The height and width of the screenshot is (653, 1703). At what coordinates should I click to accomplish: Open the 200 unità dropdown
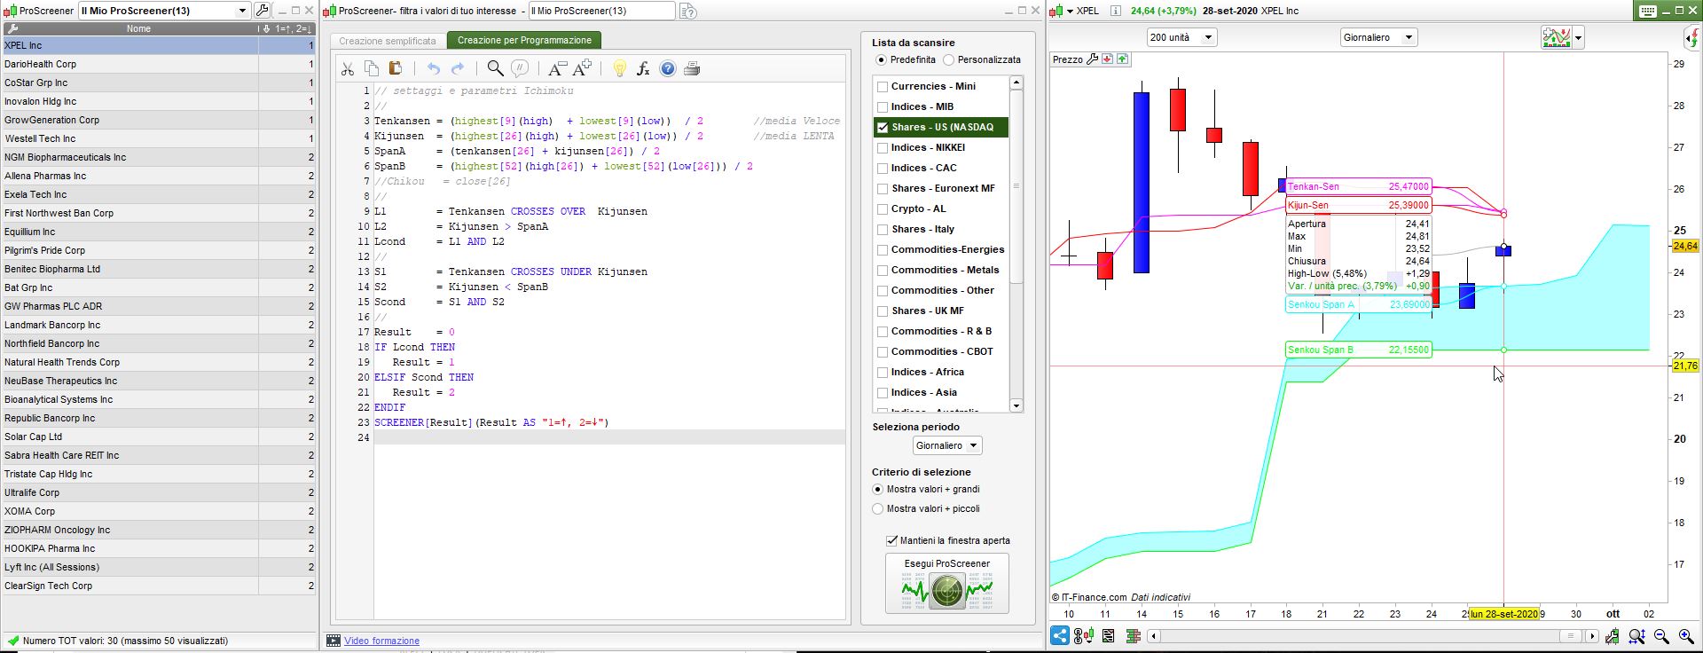(x=1181, y=37)
